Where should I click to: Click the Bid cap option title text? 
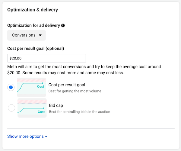(x=56, y=105)
